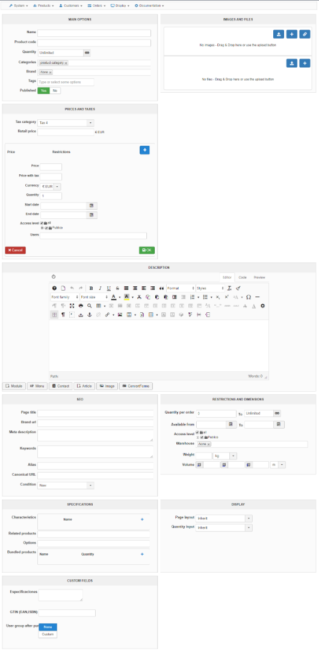Click the upload image button in Images and Files
The image size is (319, 651).
[x=279, y=34]
